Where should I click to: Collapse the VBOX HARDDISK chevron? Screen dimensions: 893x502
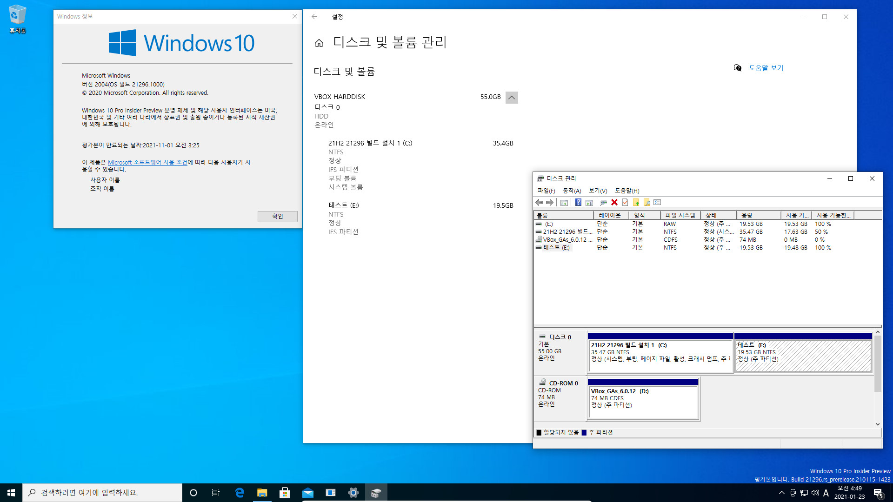(512, 98)
